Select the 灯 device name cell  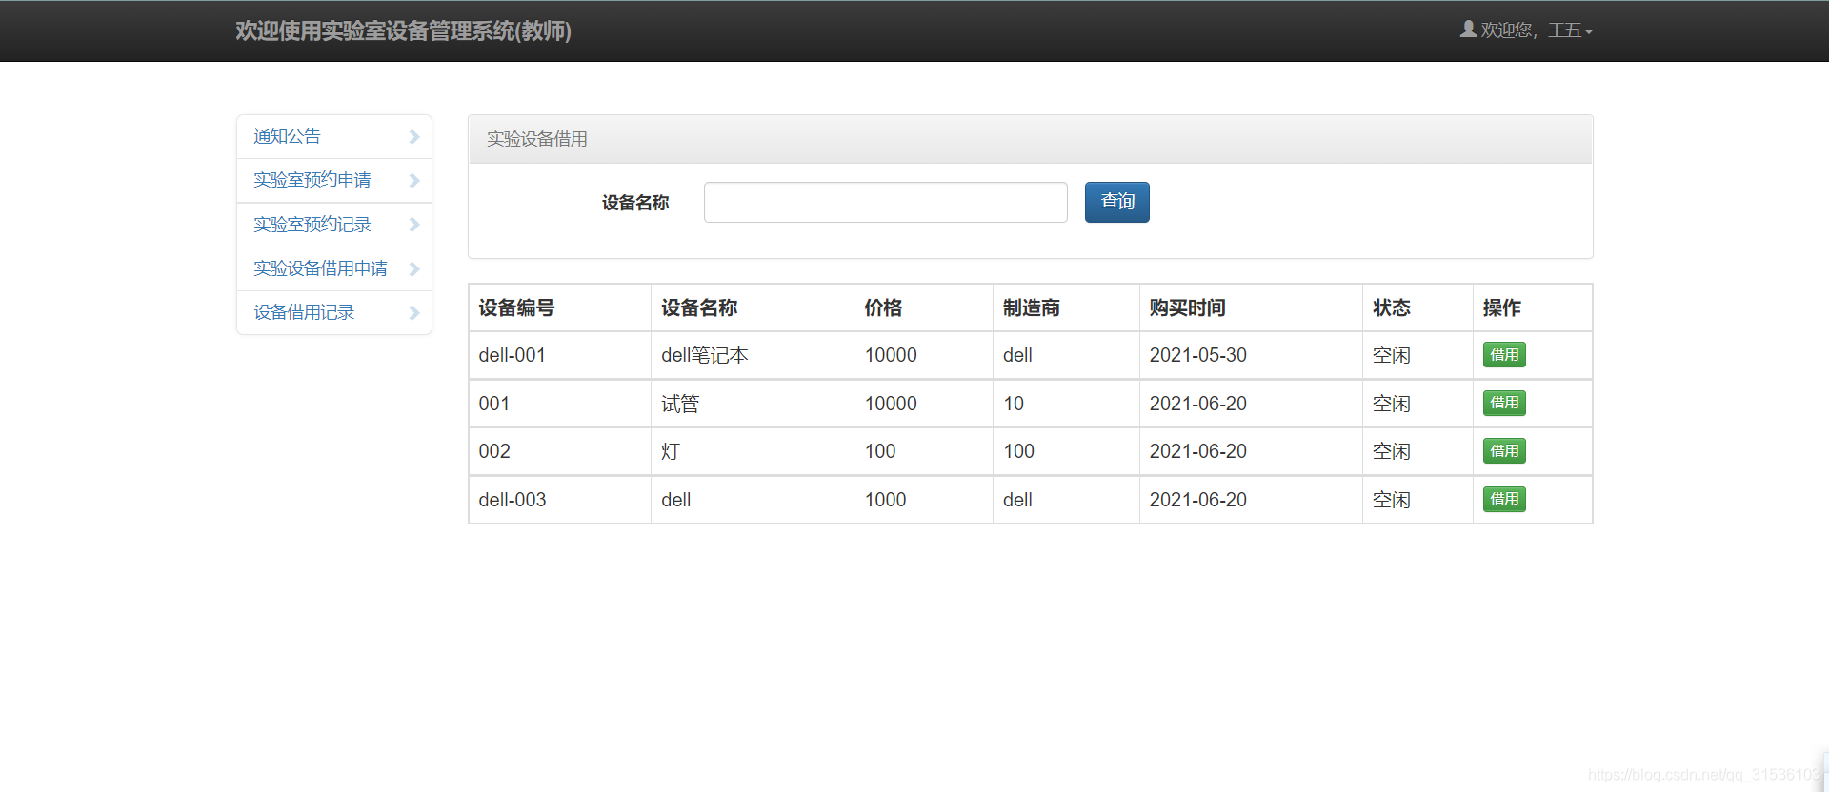(753, 451)
